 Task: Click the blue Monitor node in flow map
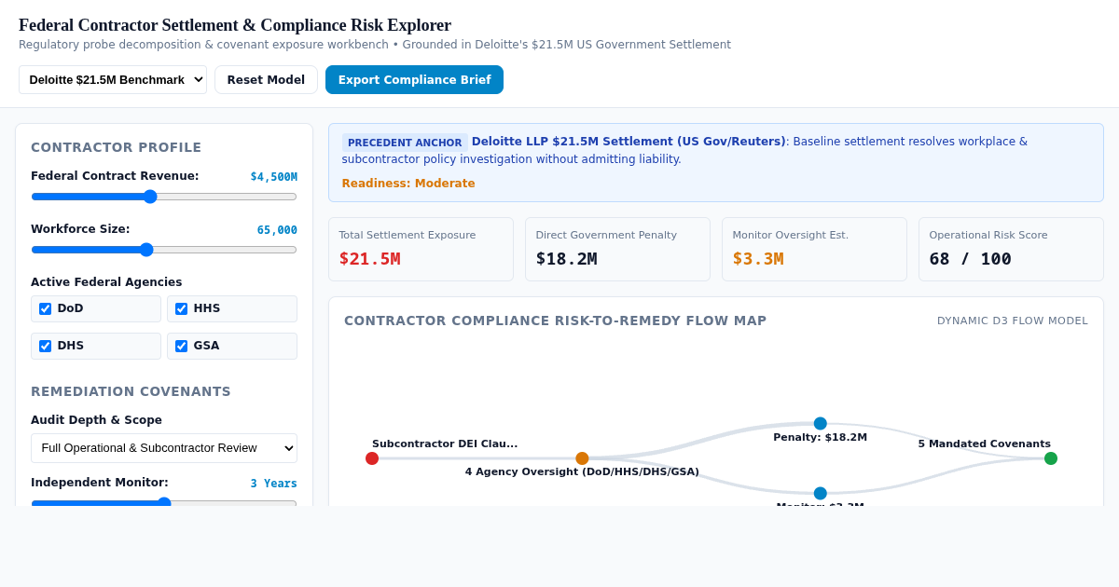[x=820, y=493]
